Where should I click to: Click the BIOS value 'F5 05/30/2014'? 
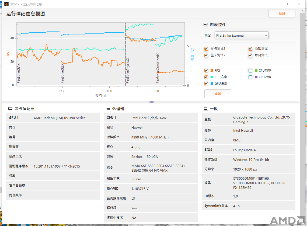tap(244, 150)
